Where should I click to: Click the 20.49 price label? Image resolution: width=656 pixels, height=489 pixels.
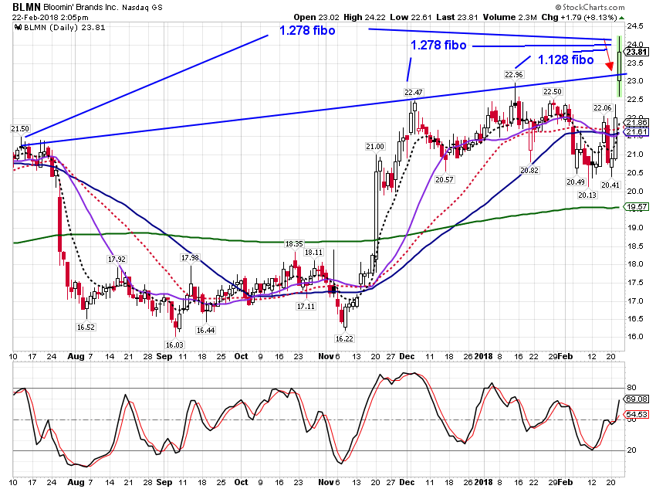576,182
